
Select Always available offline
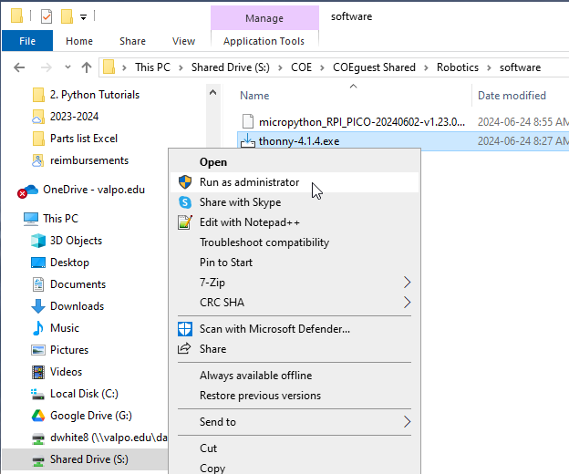coord(295,376)
